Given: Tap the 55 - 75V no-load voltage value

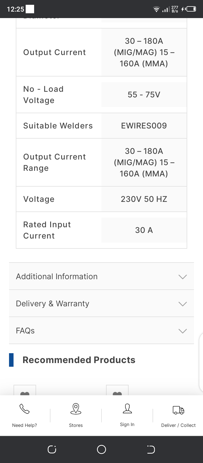Looking at the screenshot, I should [x=144, y=95].
